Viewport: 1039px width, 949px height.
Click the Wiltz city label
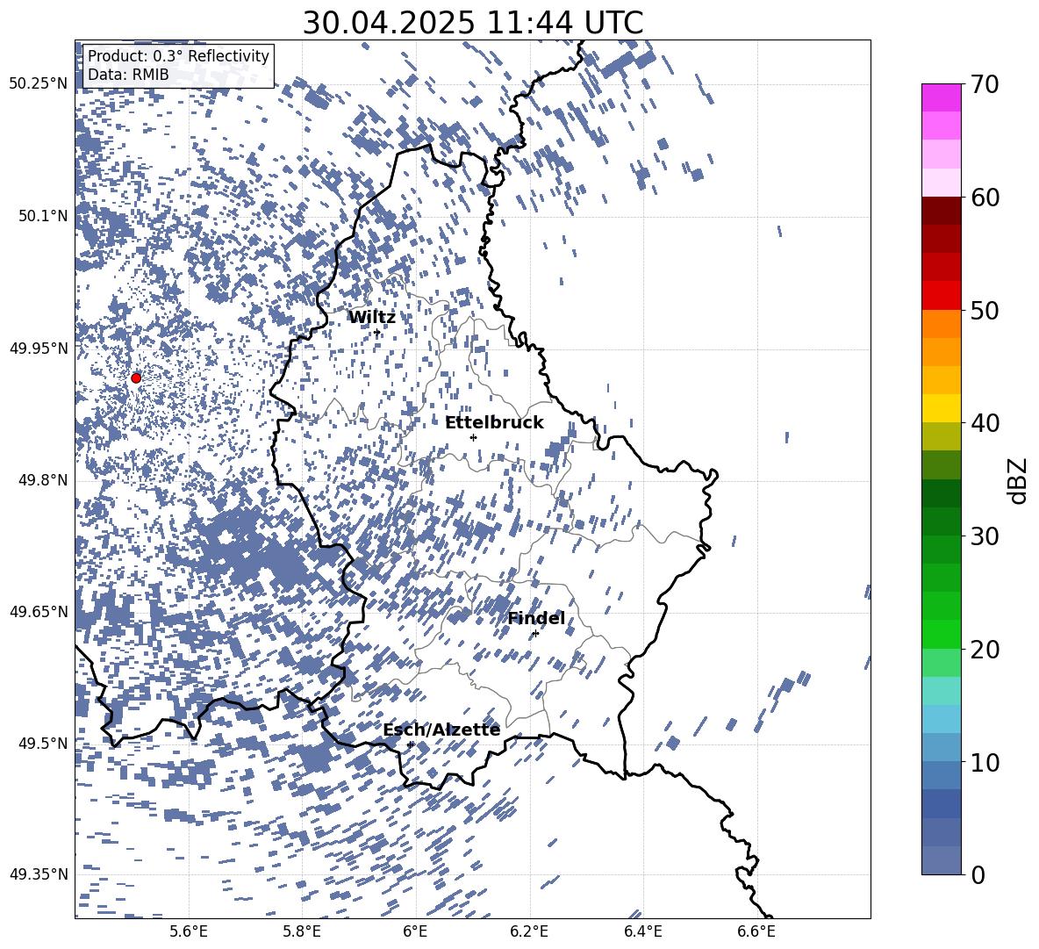372,318
